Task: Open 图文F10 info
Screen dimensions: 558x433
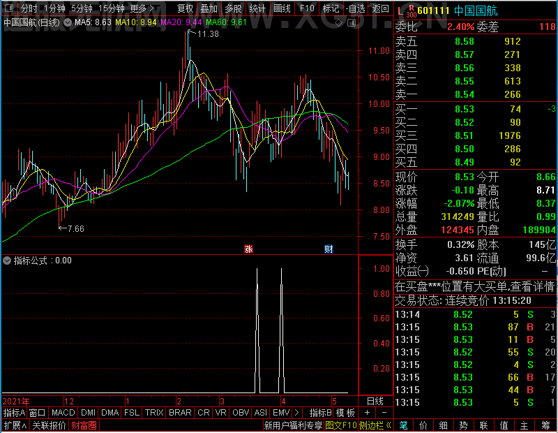Action: click(341, 425)
